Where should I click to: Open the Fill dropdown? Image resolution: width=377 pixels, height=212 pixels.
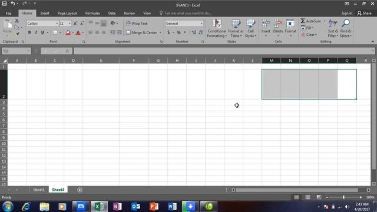(307, 28)
